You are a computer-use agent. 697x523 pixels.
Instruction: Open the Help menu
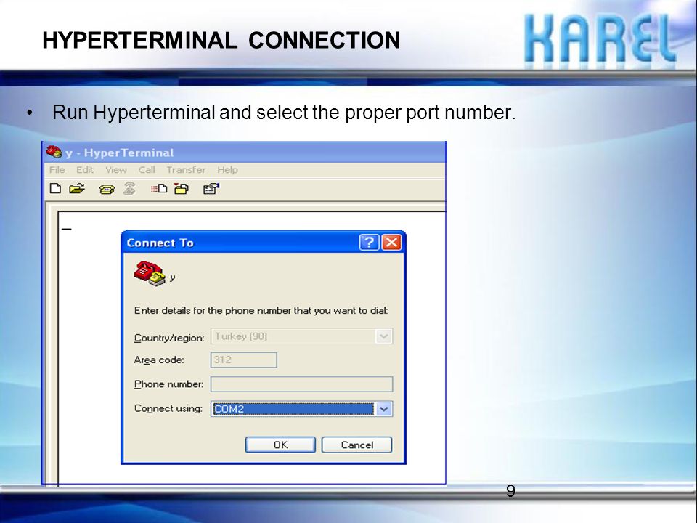[x=227, y=170]
